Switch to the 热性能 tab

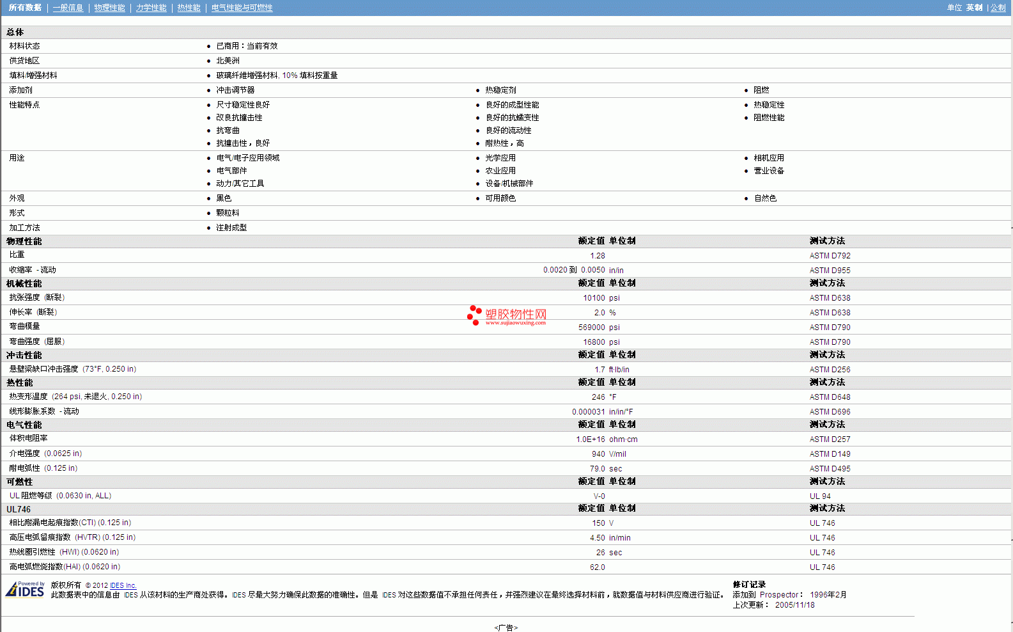pos(189,8)
